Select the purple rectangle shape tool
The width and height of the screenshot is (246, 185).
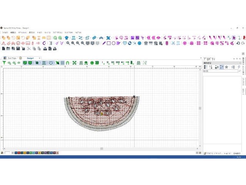(x=108, y=43)
